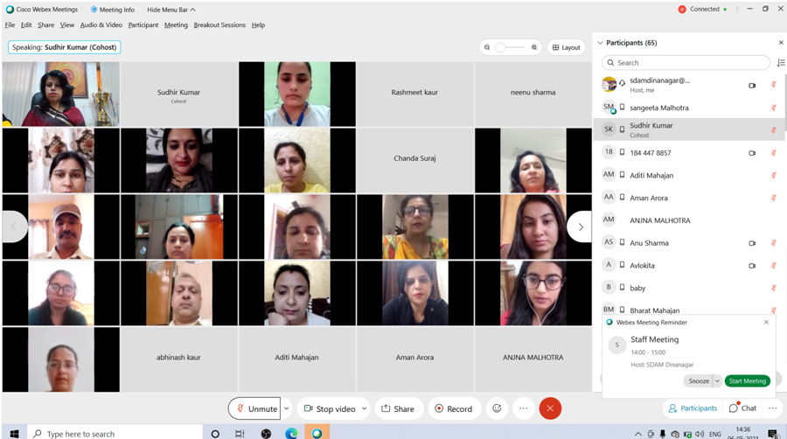Close the Webex Meeting Reminder popup
Screen dimensions: 787x439
[767, 322]
